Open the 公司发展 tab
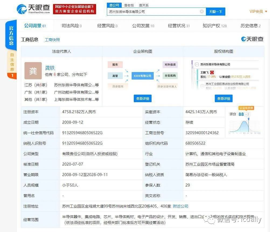This screenshot has width=270, height=232. click(x=143, y=26)
